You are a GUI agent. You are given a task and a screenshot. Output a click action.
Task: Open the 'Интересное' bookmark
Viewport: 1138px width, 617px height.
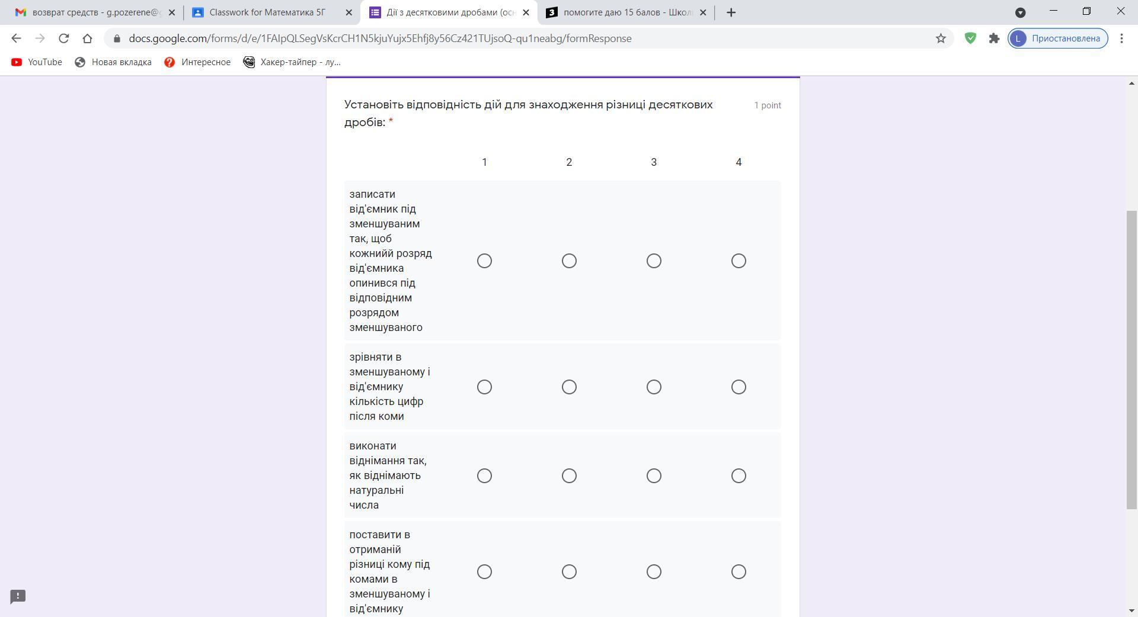(x=198, y=62)
